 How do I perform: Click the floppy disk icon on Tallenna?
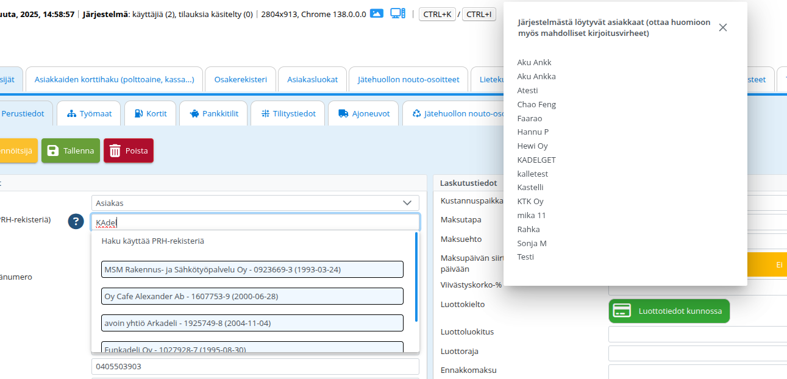[x=53, y=151]
